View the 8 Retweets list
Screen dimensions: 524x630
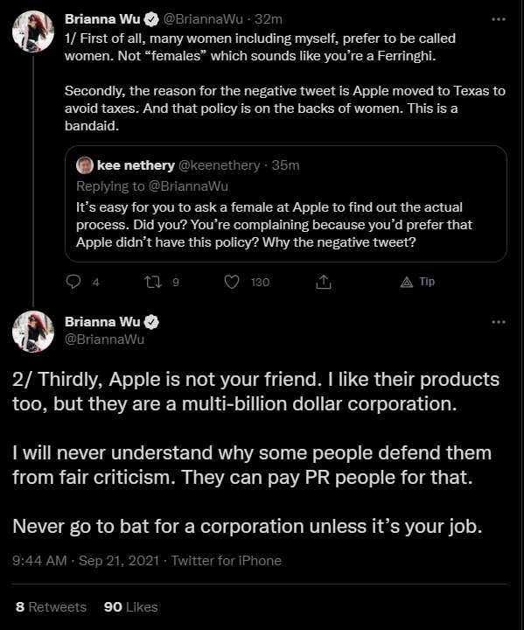(51, 606)
